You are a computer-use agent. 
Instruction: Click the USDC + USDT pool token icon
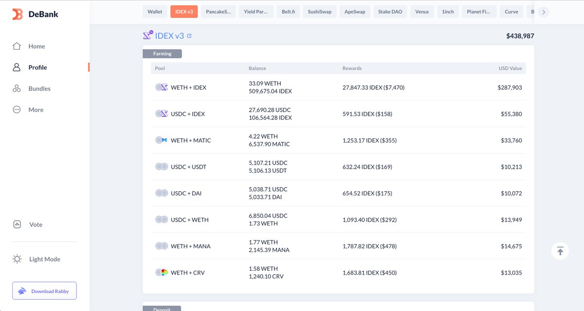pos(162,167)
